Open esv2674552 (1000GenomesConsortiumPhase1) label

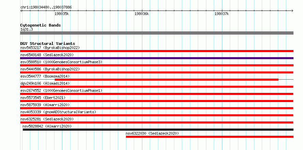pos(61,90)
